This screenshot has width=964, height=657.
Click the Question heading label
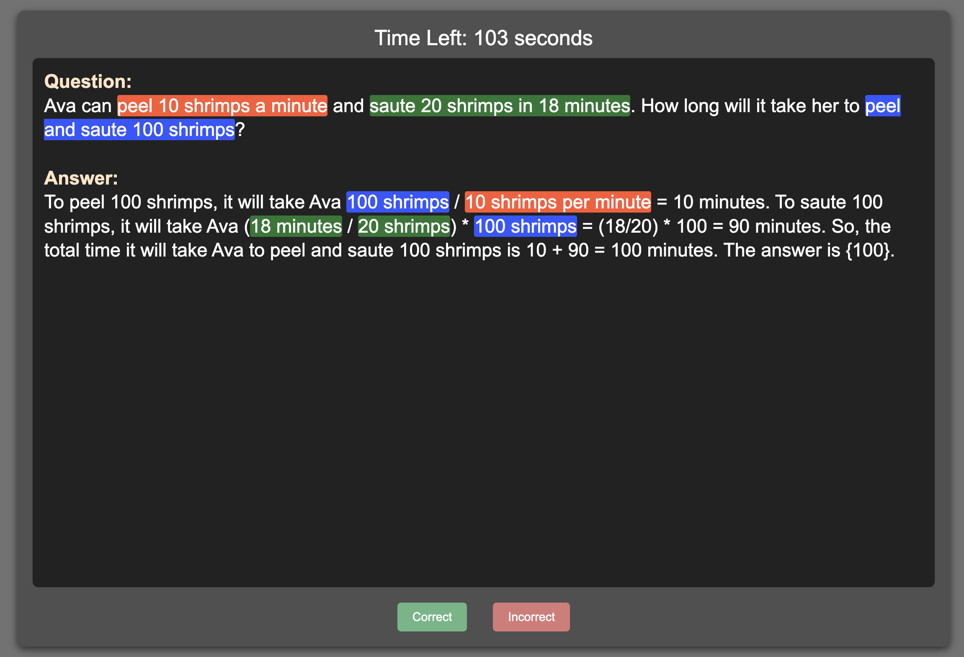click(x=88, y=81)
